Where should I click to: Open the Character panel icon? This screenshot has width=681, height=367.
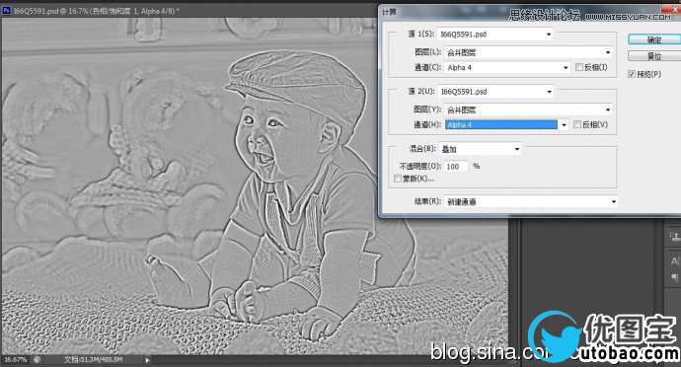pyautogui.click(x=674, y=261)
